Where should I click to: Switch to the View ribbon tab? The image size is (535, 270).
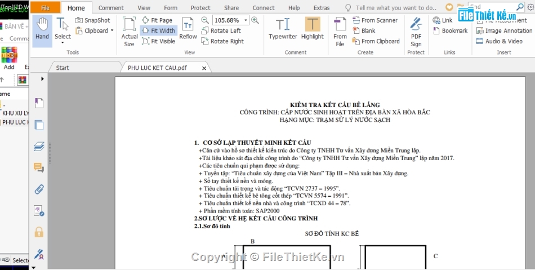click(144, 7)
